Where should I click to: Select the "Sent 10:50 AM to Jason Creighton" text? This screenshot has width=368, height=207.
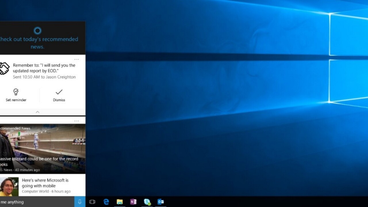click(44, 77)
